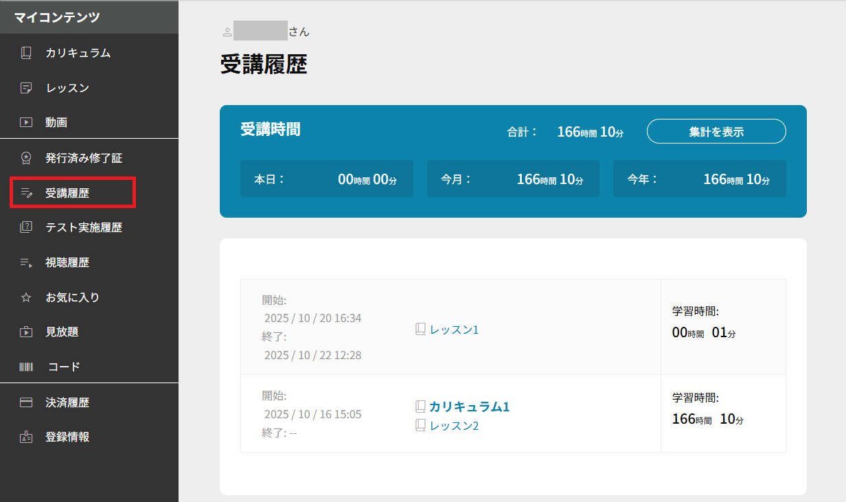Open 受講履歴 in the sidebar
Screen dimensions: 846x502
pyautogui.click(x=67, y=193)
